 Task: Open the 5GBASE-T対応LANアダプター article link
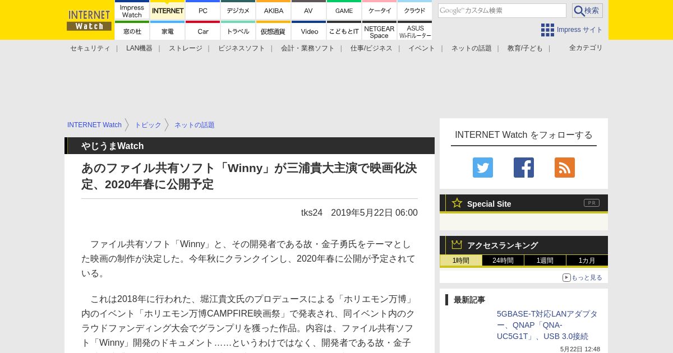(547, 325)
